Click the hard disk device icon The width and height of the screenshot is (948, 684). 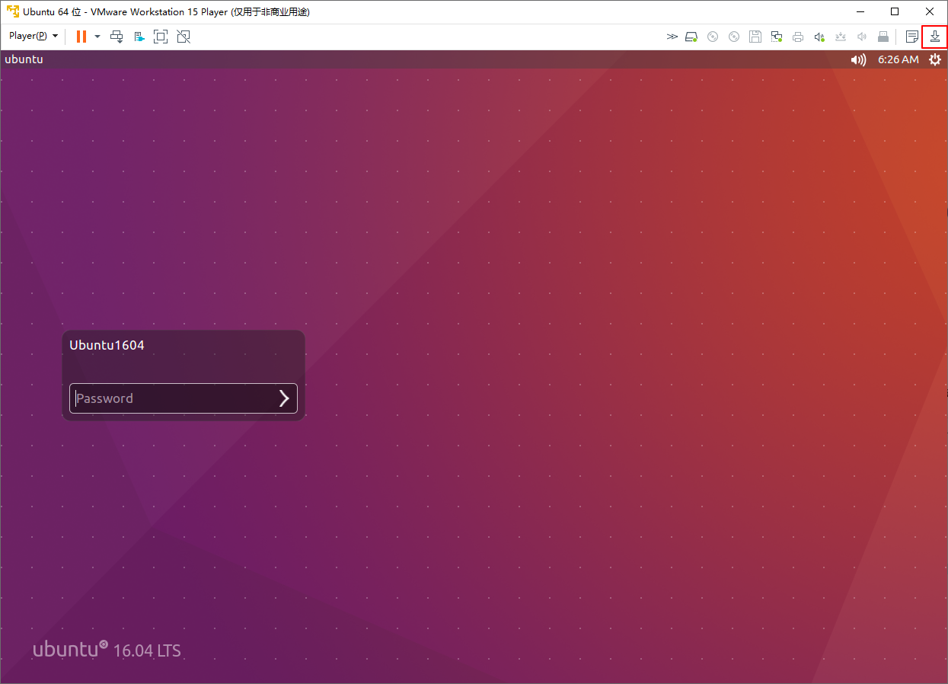(691, 36)
